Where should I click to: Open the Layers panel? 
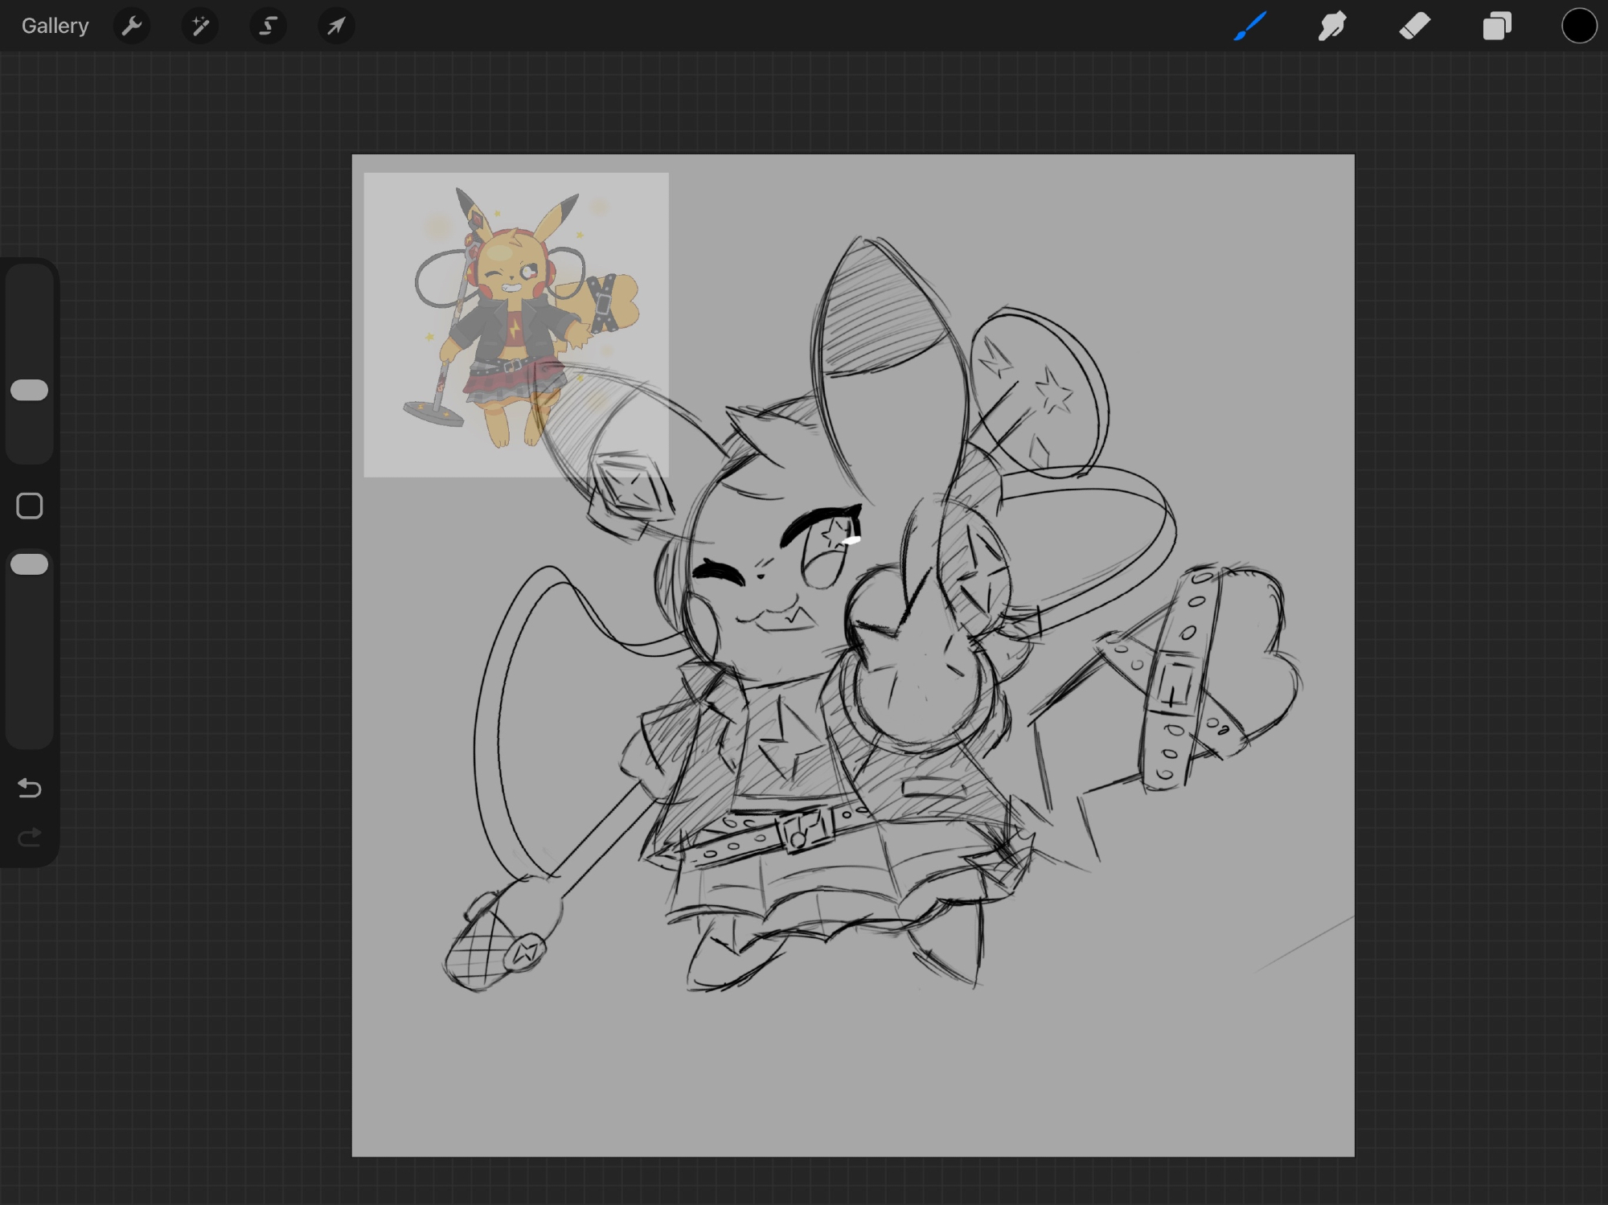pos(1497,26)
